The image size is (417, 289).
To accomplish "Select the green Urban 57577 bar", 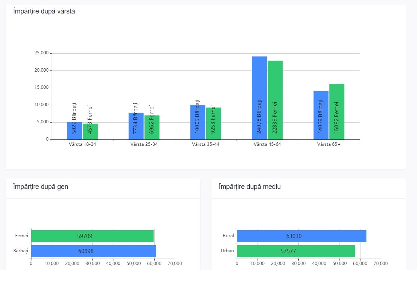I will [x=296, y=251].
